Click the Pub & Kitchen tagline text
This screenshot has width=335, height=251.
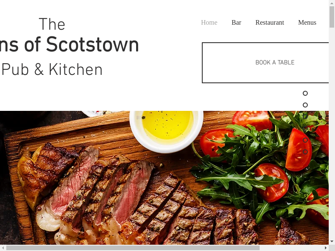(x=52, y=69)
